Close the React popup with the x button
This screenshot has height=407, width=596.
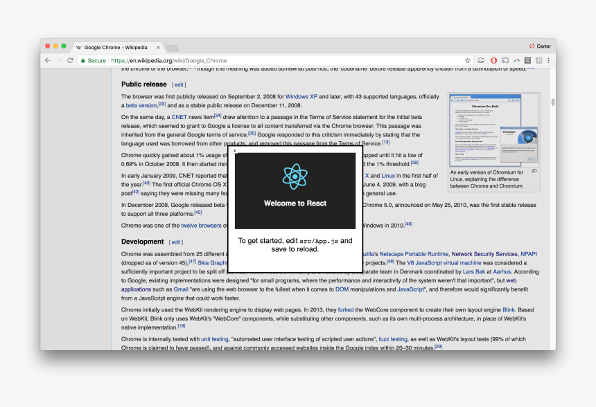pyautogui.click(x=234, y=151)
